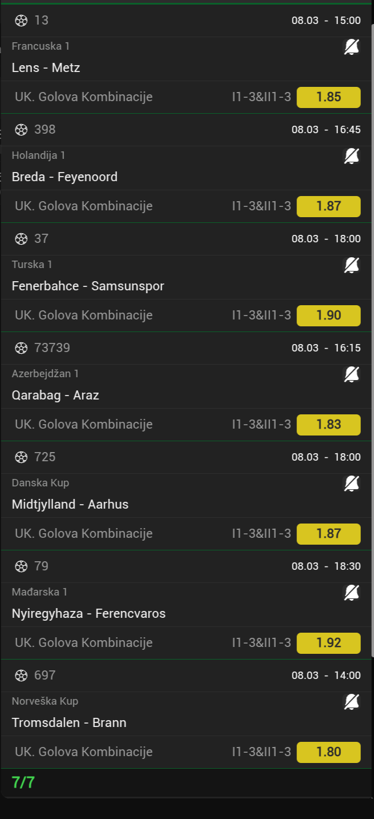Enable notifications for Qarabag - Araz match
This screenshot has height=819, width=374.
coord(352,374)
